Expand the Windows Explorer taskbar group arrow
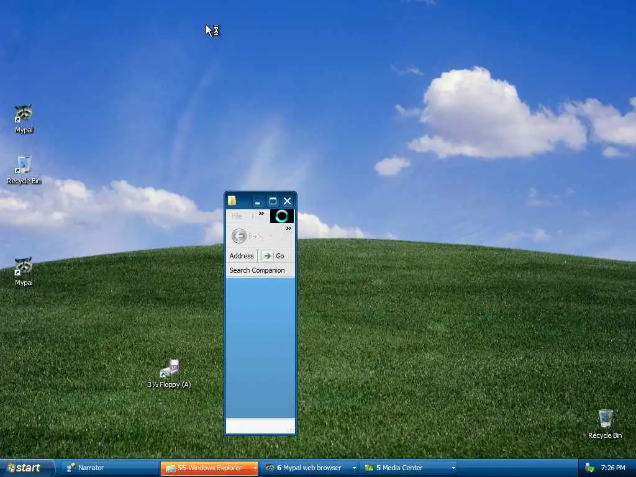Viewport: 636px width, 477px height. coord(255,468)
